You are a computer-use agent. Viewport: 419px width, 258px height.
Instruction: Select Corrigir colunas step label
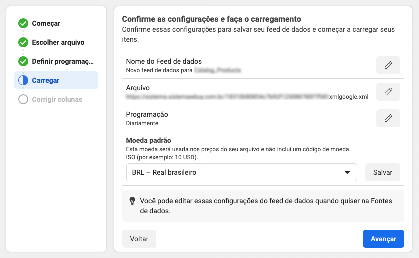[x=57, y=99]
